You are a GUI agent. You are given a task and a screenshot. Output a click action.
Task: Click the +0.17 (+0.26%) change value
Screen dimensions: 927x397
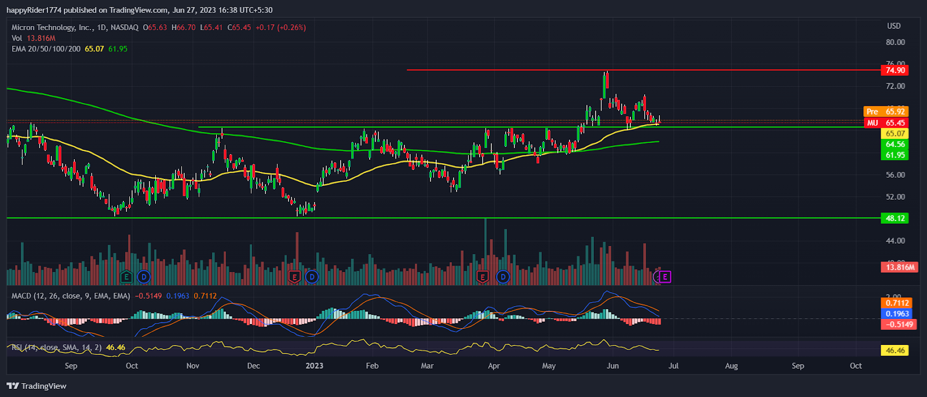pyautogui.click(x=280, y=27)
